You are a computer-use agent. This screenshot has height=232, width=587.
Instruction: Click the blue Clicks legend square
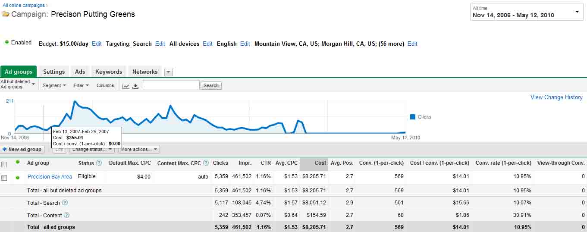tap(413, 117)
